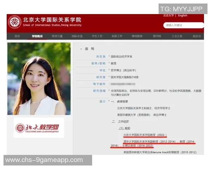Screen dimensions: 211x169
Task: Select the 电子邮件 field label
Action: click(99, 84)
